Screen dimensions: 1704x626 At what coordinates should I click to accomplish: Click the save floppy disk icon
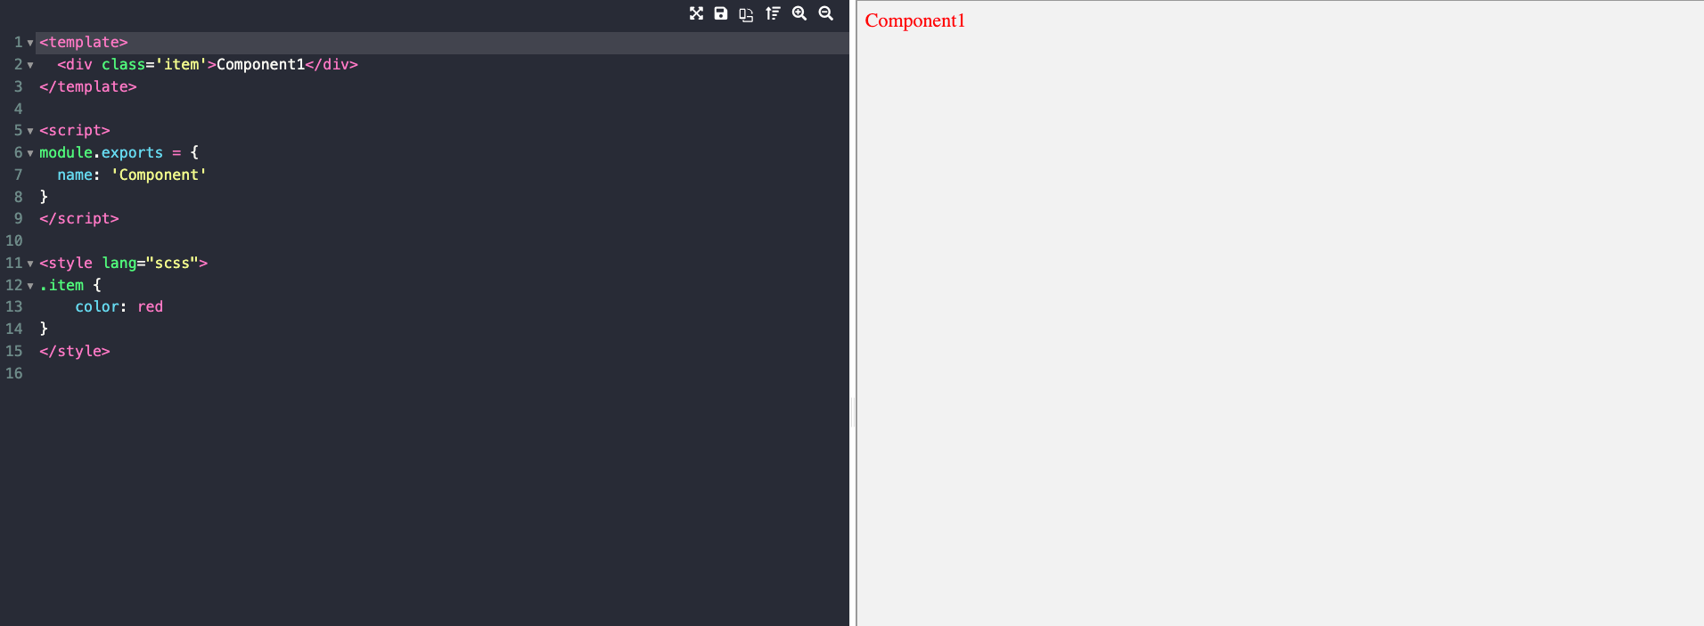pyautogui.click(x=721, y=13)
